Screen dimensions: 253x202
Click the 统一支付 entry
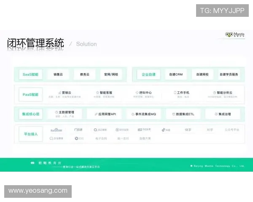(123, 138)
